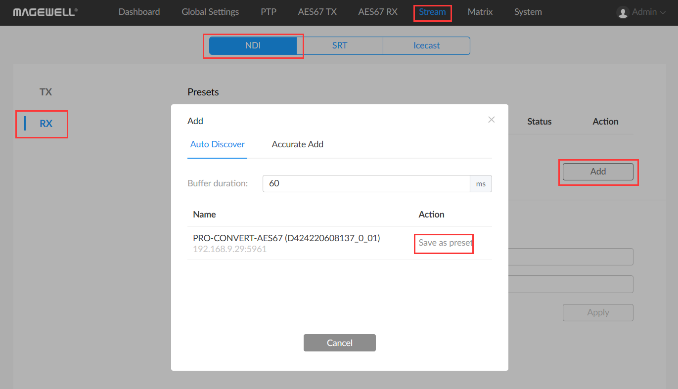Open the Matrix page

pyautogui.click(x=479, y=12)
